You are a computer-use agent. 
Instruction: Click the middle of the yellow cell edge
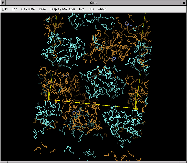[92, 104]
